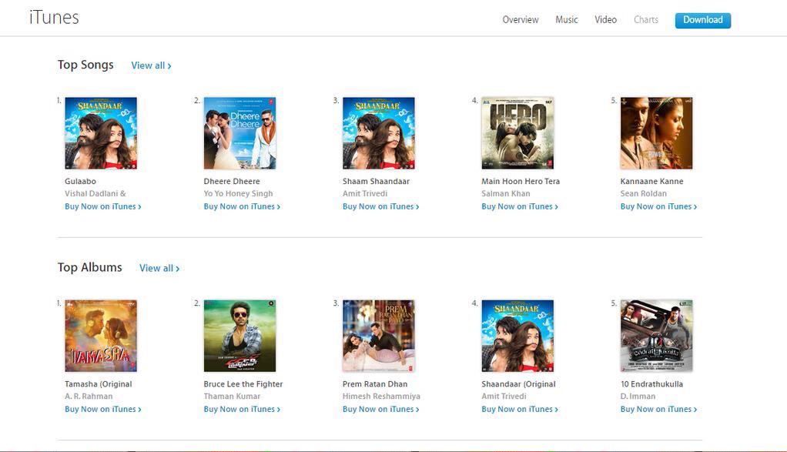
Task: Open the Kannaane Kanne cover art
Action: (x=657, y=133)
